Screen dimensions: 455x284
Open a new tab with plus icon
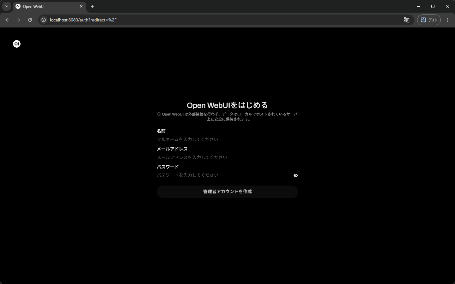pyautogui.click(x=93, y=6)
